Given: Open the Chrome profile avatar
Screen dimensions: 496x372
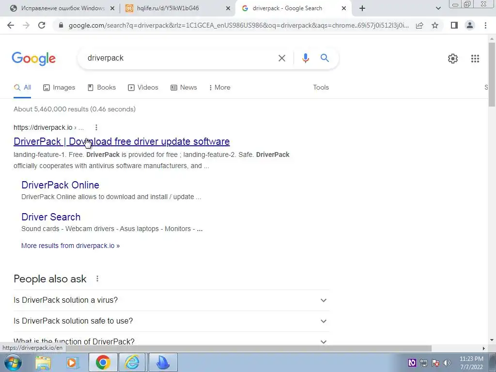Looking at the screenshot, I should tap(470, 25).
